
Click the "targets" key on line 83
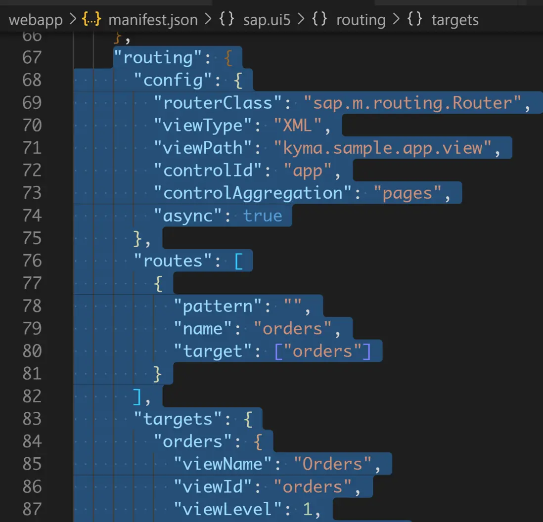[178, 419]
